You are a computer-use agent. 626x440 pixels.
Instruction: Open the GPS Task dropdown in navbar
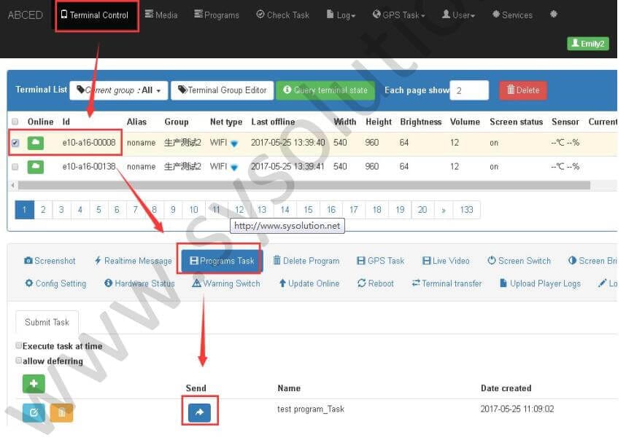(x=399, y=15)
